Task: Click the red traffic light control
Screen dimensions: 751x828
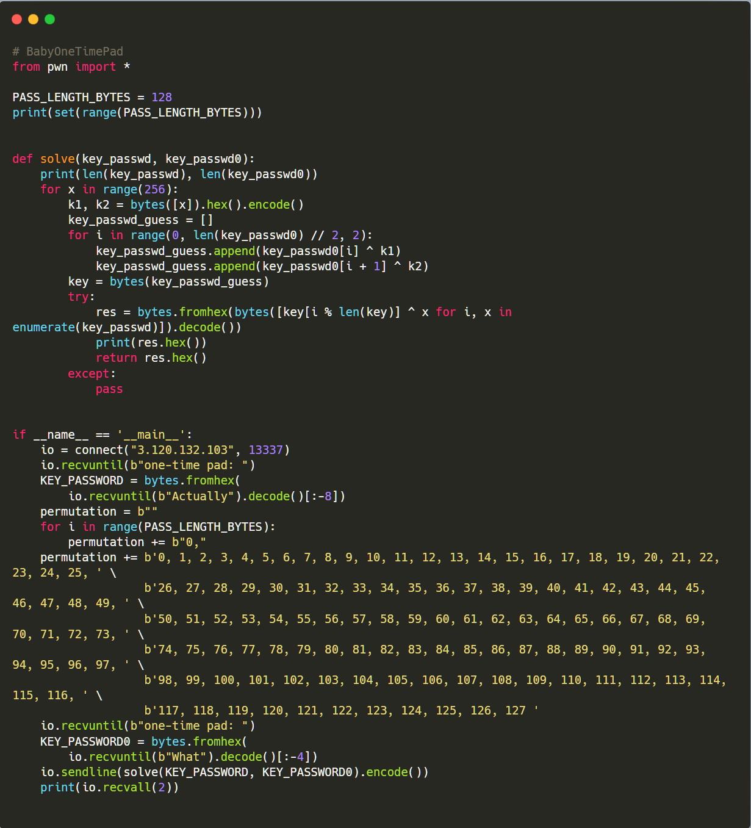Action: click(16, 19)
